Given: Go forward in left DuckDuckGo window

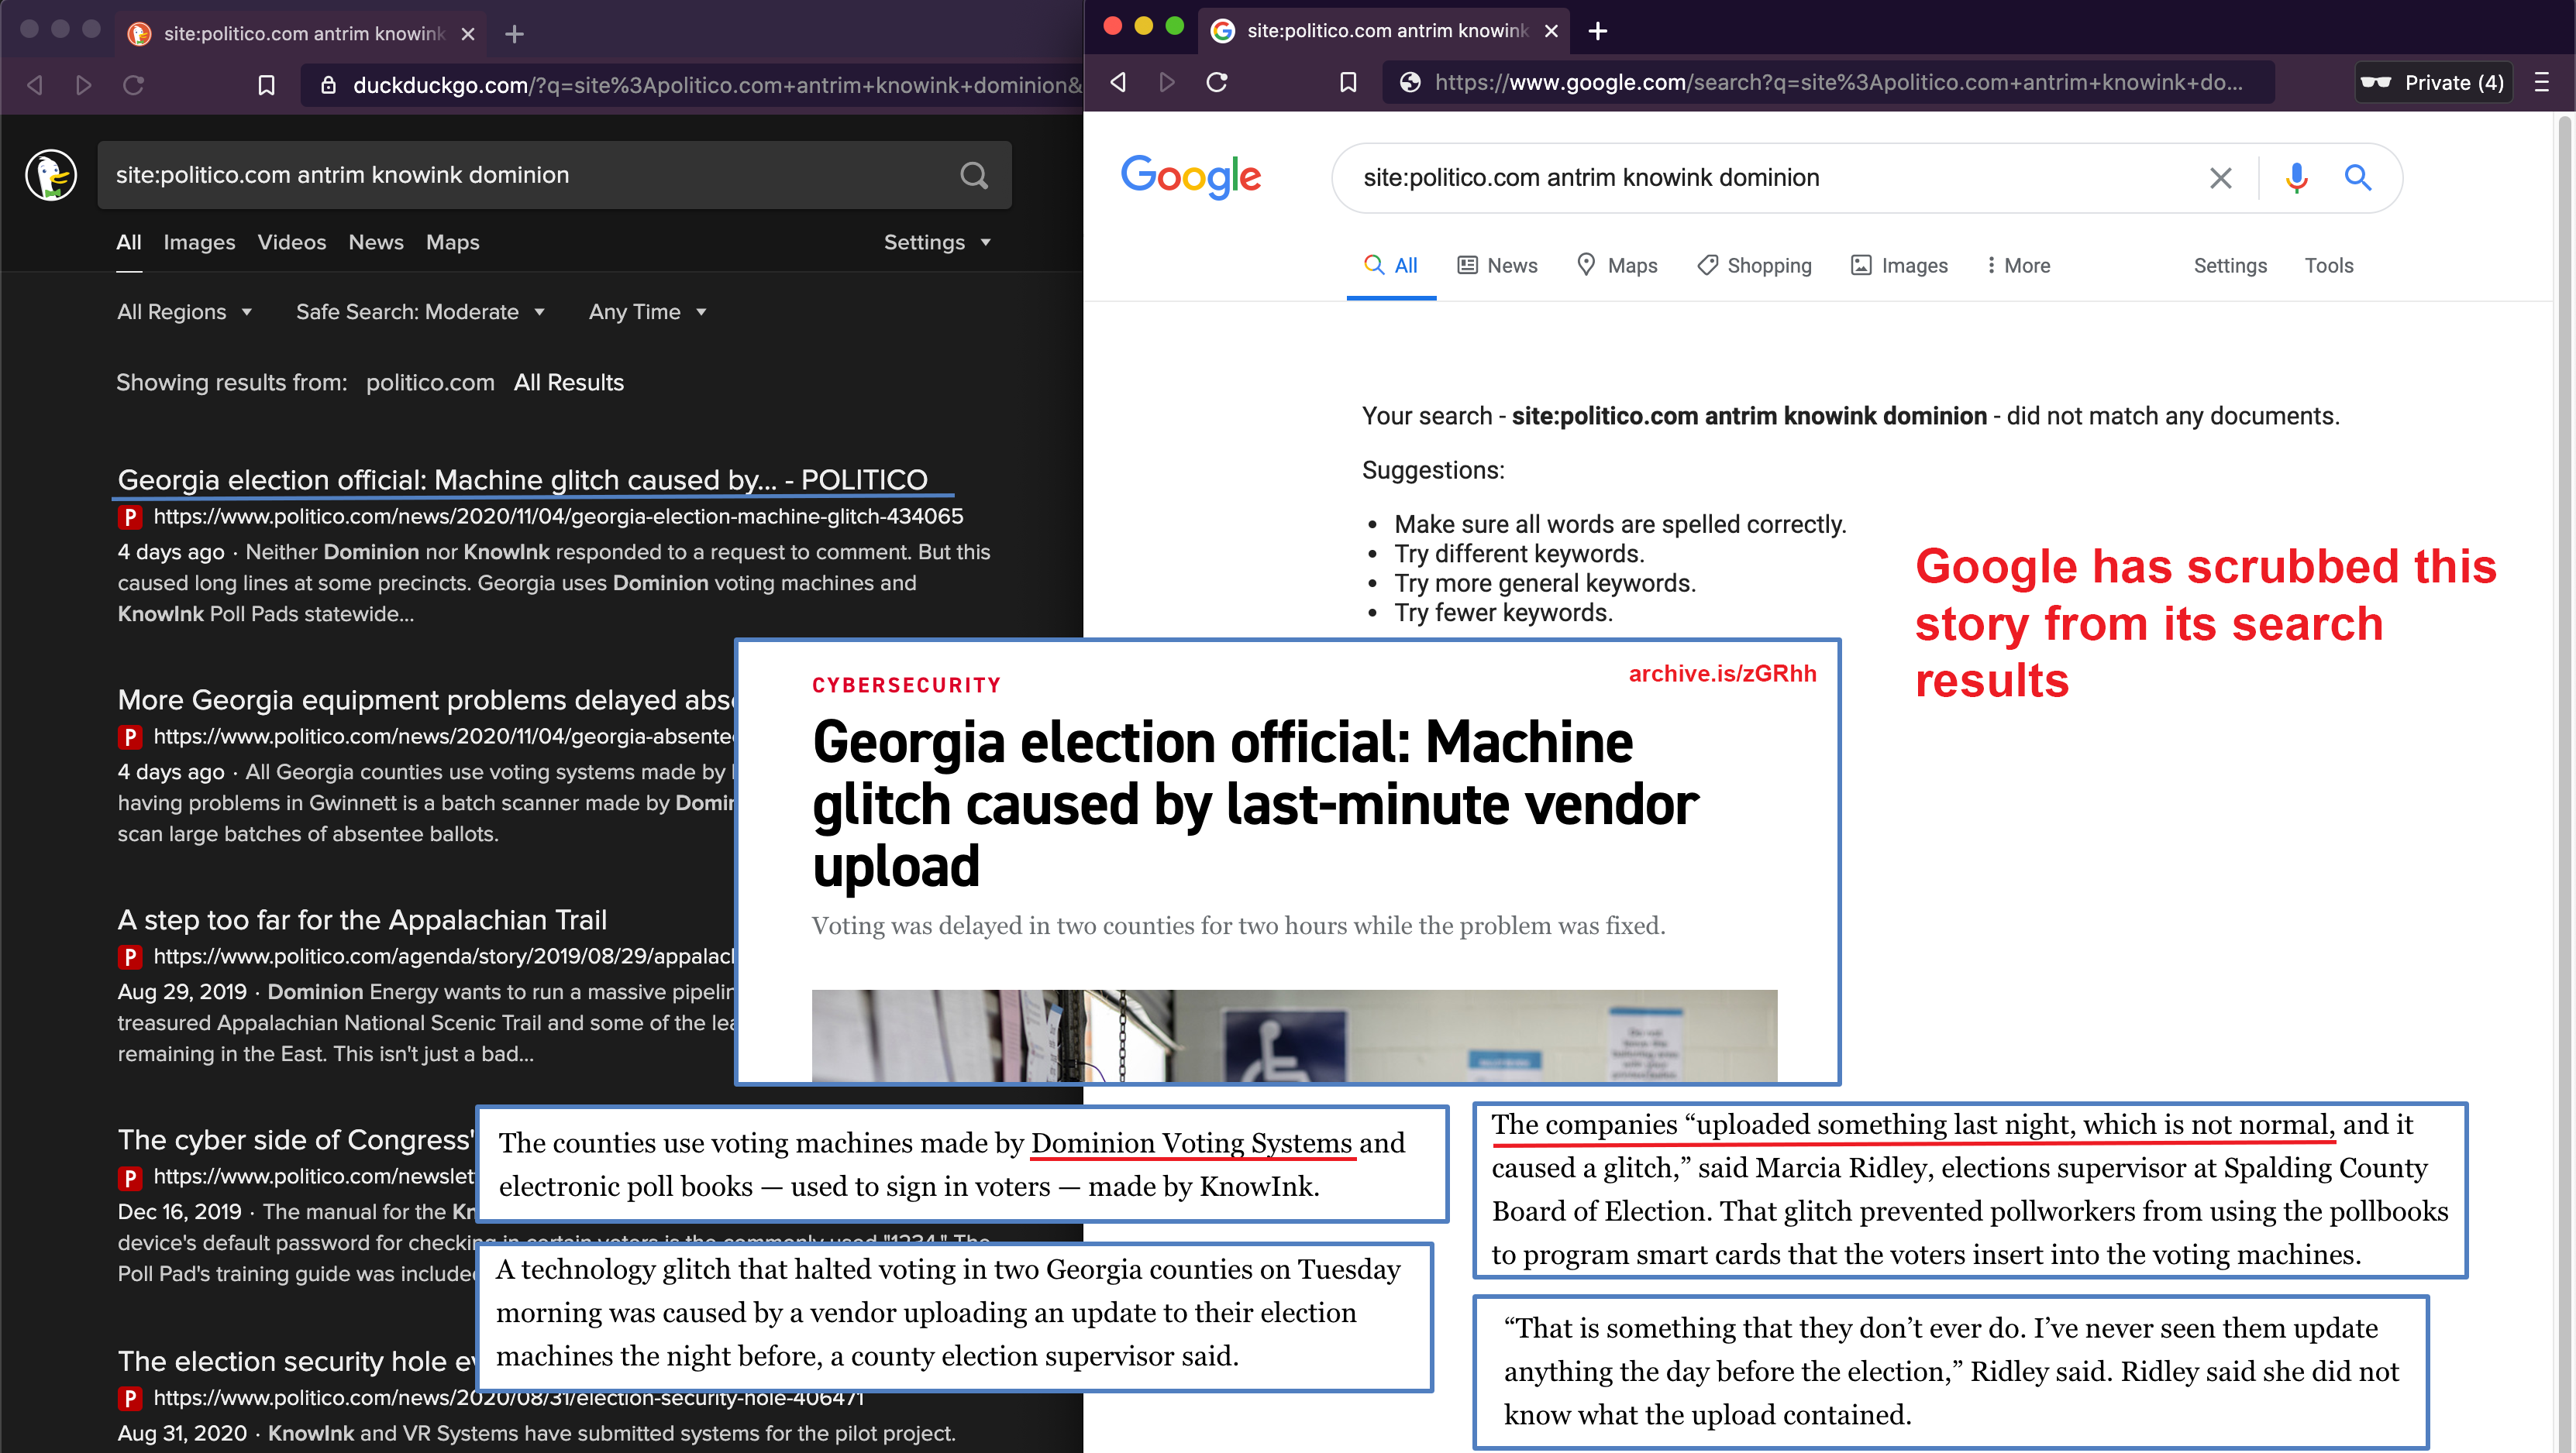Looking at the screenshot, I should click(x=84, y=85).
